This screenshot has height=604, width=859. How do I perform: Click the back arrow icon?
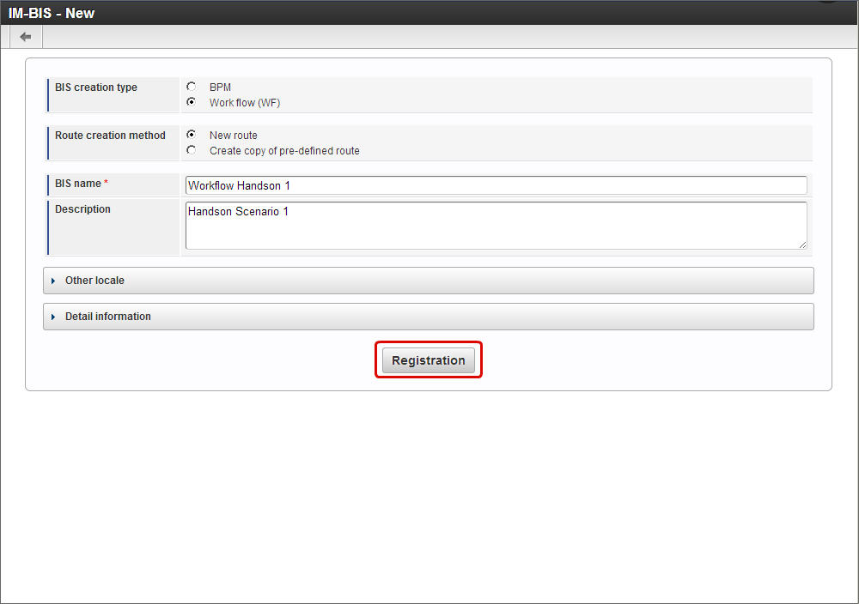(25, 37)
